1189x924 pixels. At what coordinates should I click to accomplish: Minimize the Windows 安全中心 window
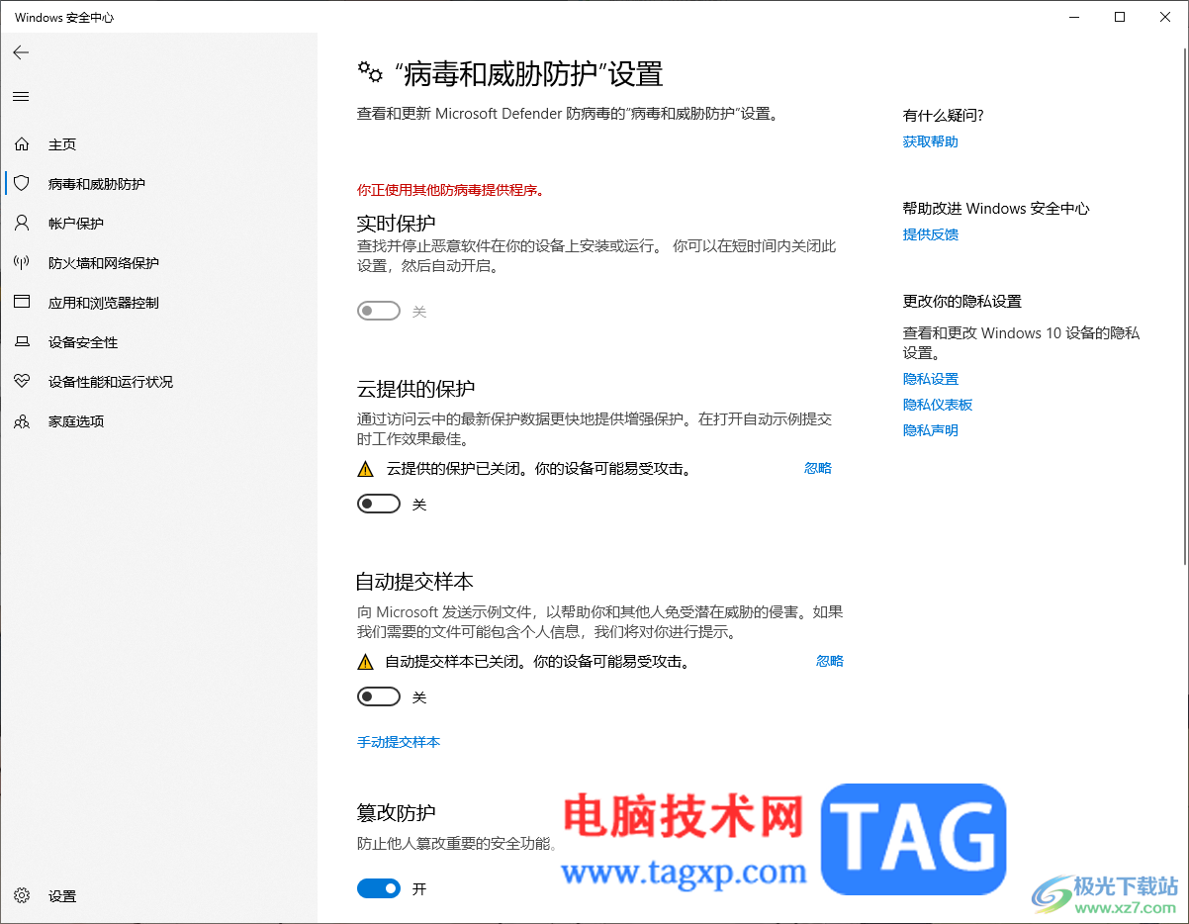(x=1075, y=17)
